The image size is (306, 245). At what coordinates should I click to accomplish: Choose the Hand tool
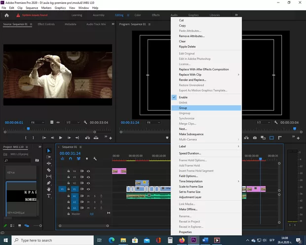pyautogui.click(x=49, y=189)
